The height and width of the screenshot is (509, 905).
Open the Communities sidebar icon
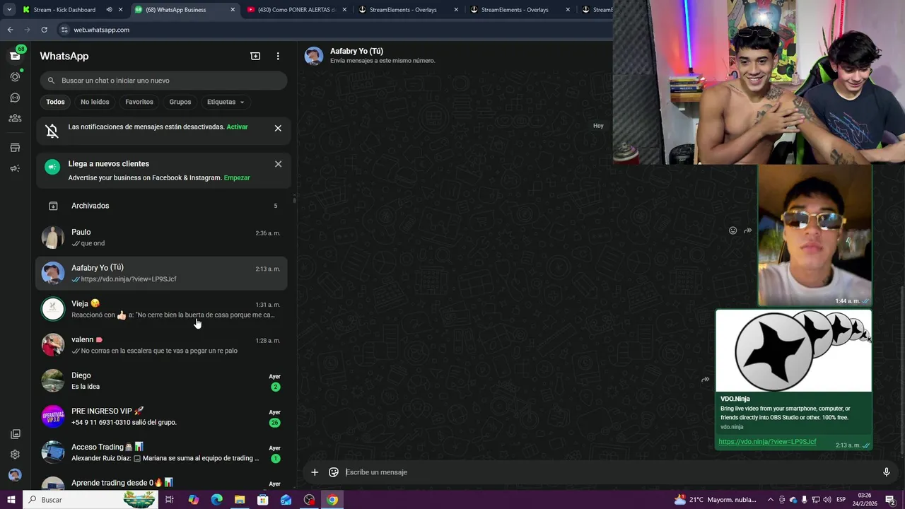[x=15, y=118]
